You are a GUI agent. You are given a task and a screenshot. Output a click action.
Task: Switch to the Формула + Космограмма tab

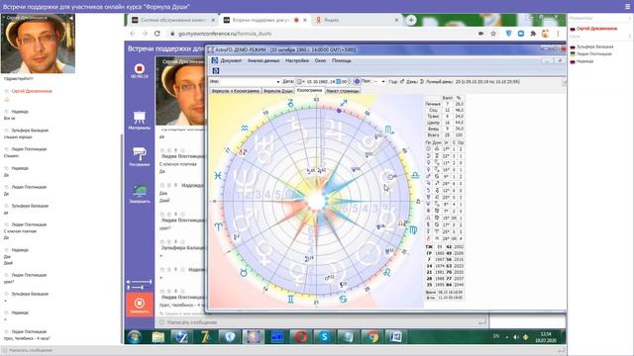pyautogui.click(x=236, y=91)
